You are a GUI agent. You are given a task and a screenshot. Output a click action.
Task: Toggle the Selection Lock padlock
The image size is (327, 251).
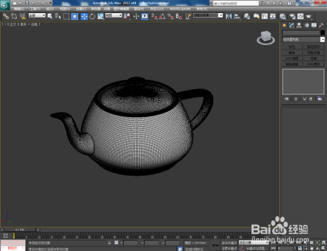[109, 242]
